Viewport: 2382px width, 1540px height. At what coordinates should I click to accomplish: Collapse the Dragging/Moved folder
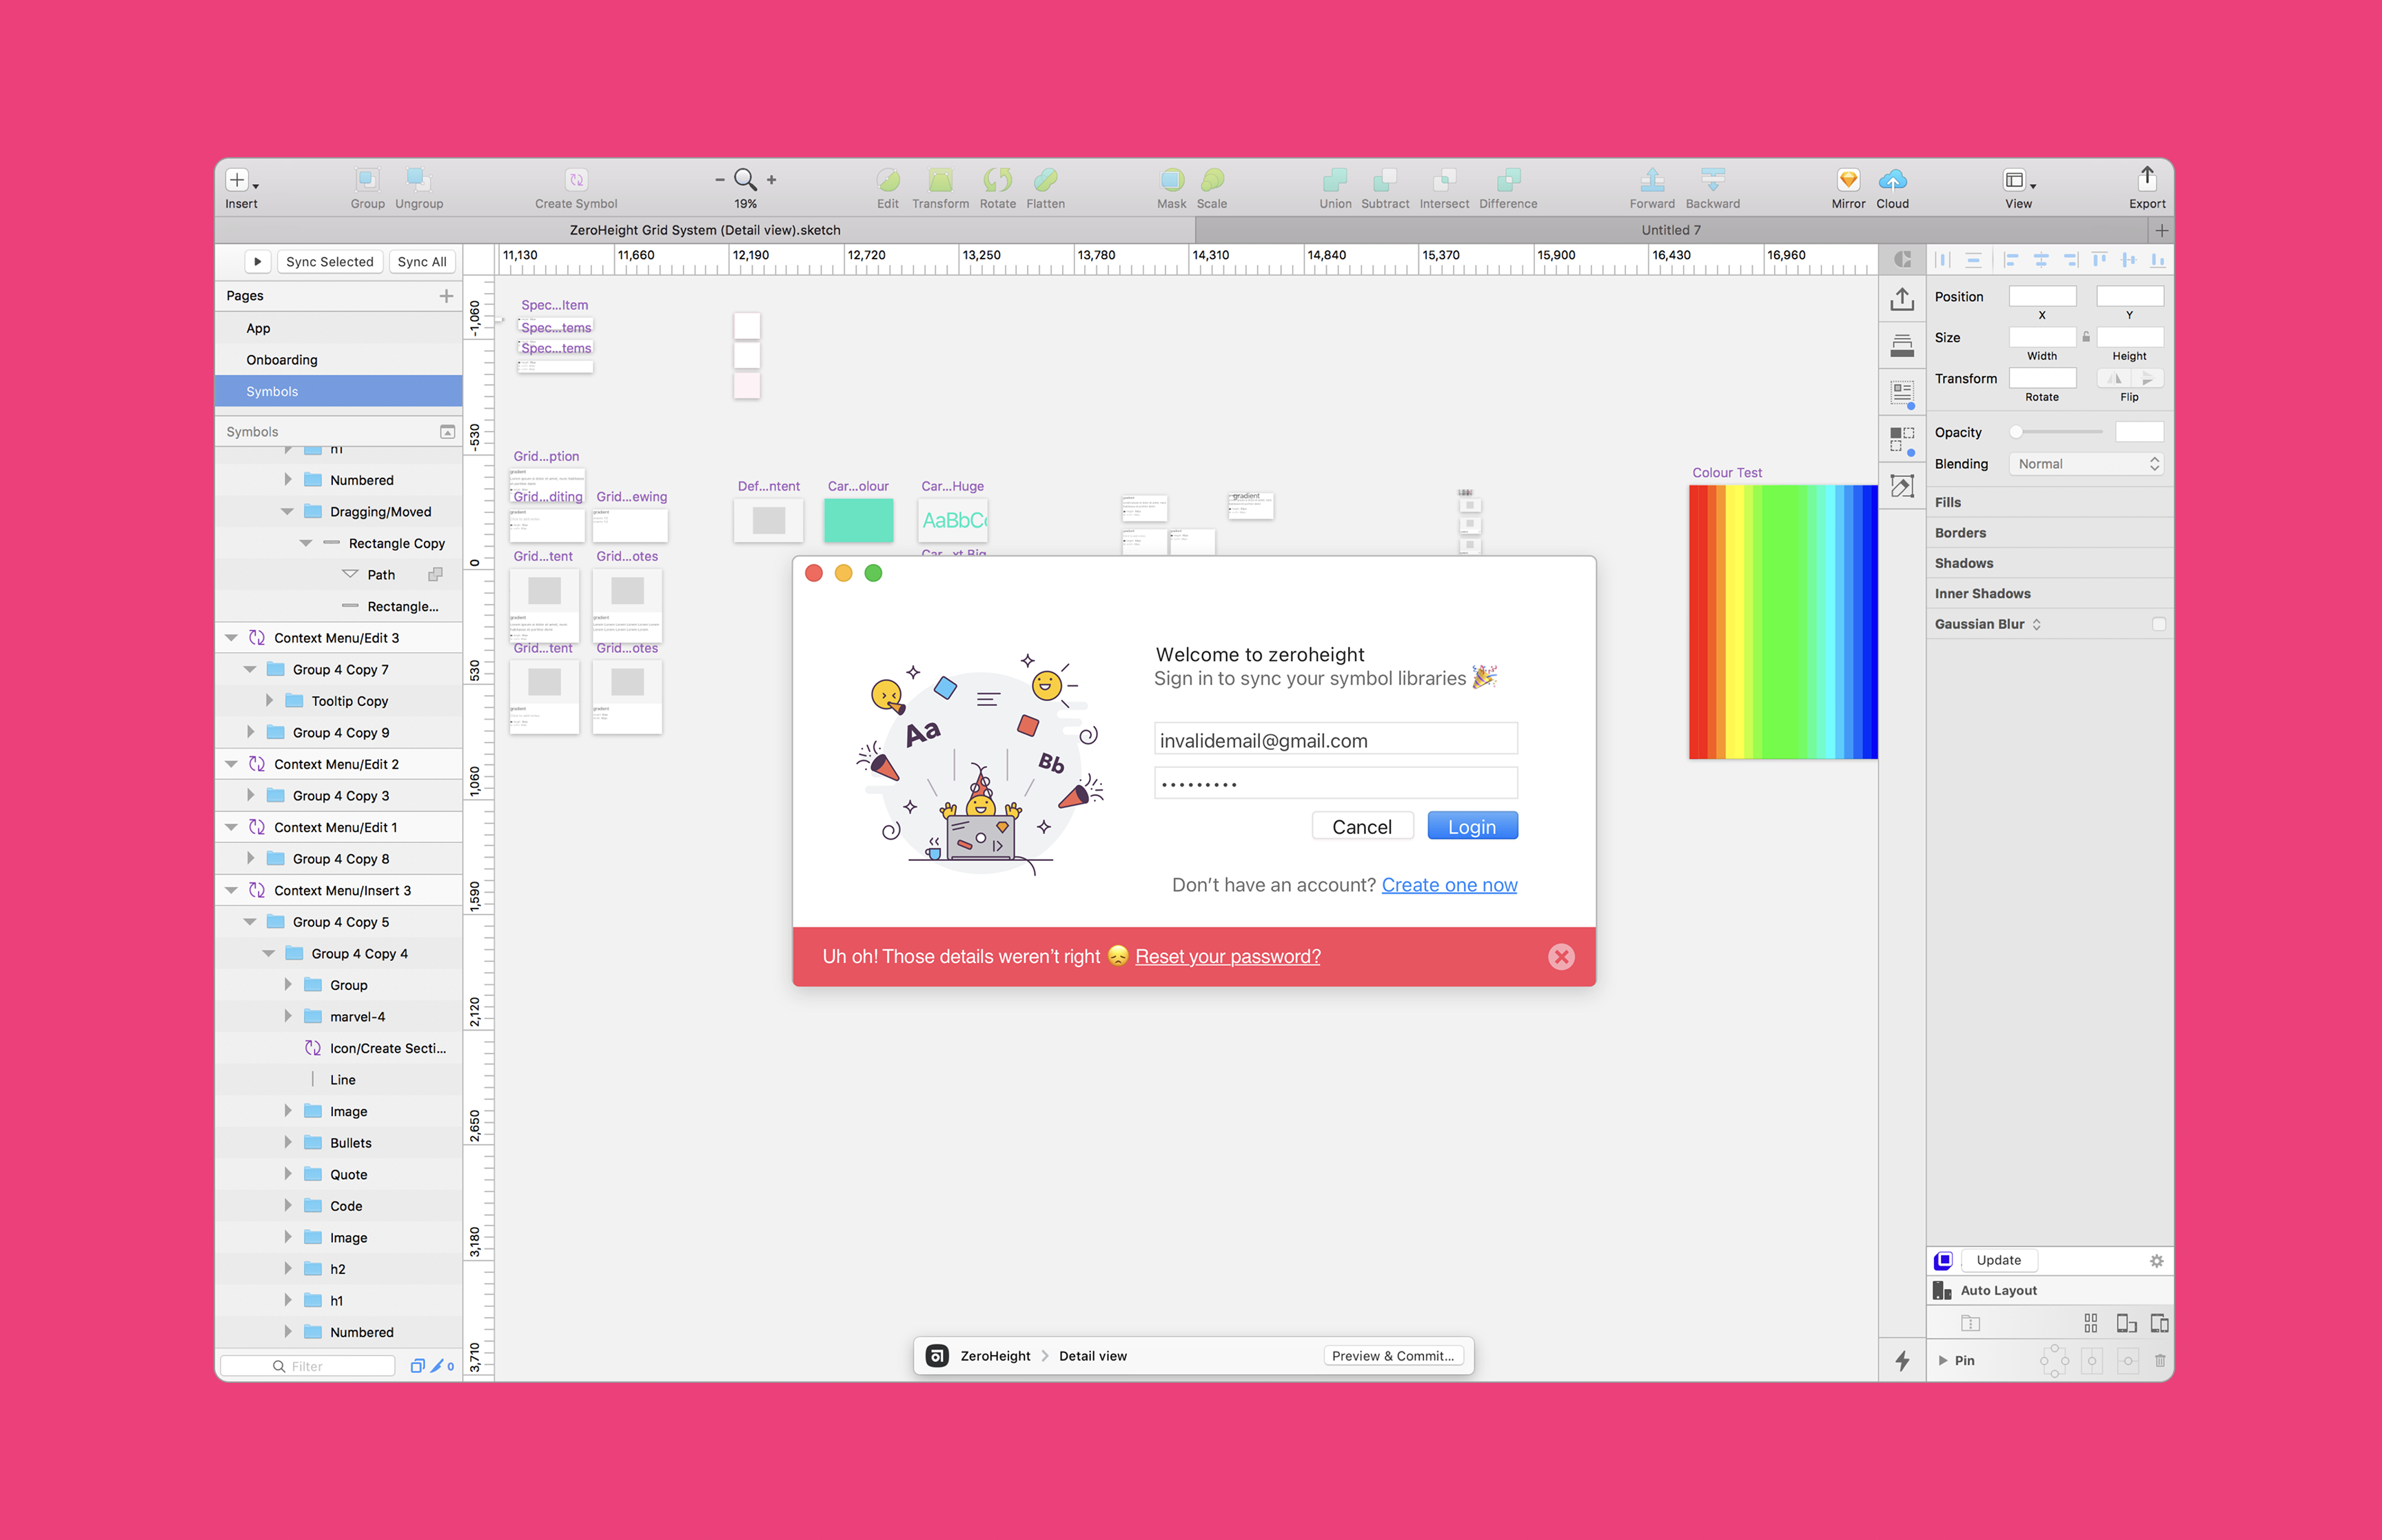(x=287, y=512)
